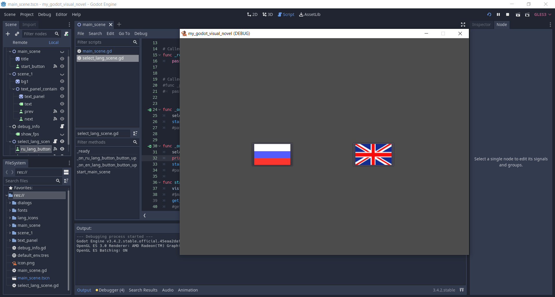Hide the ru_lang_button node
The width and height of the screenshot is (555, 297).
62,149
